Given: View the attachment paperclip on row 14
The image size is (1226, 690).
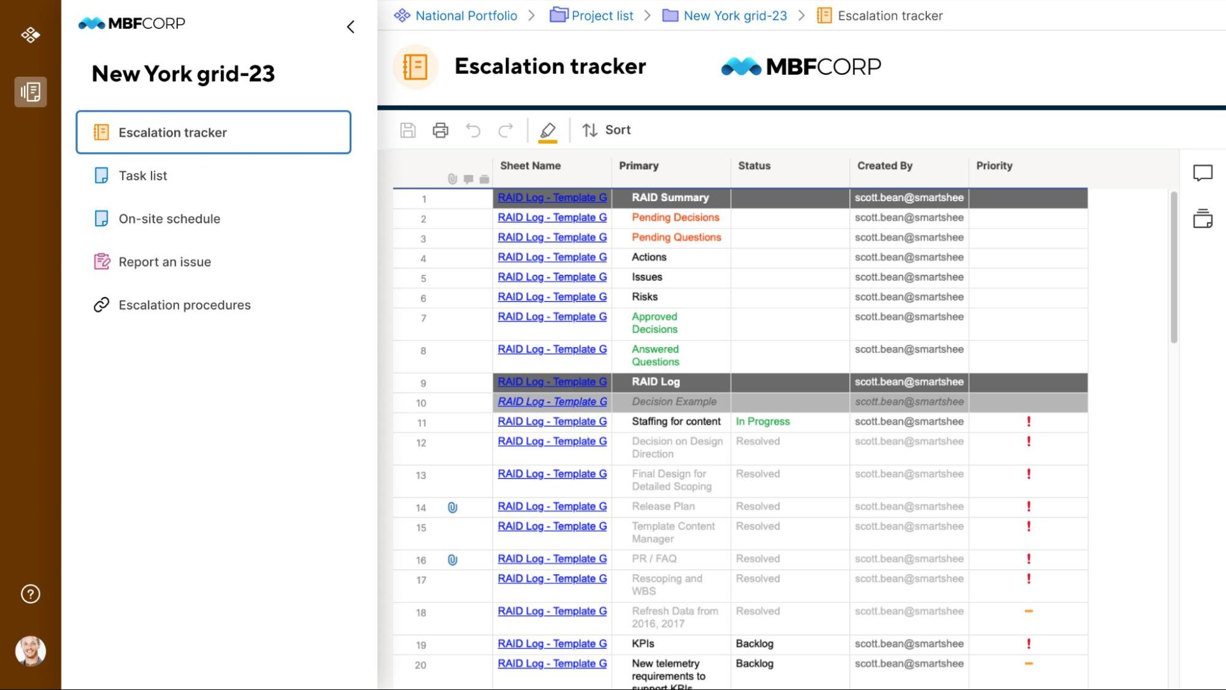Looking at the screenshot, I should click(453, 507).
